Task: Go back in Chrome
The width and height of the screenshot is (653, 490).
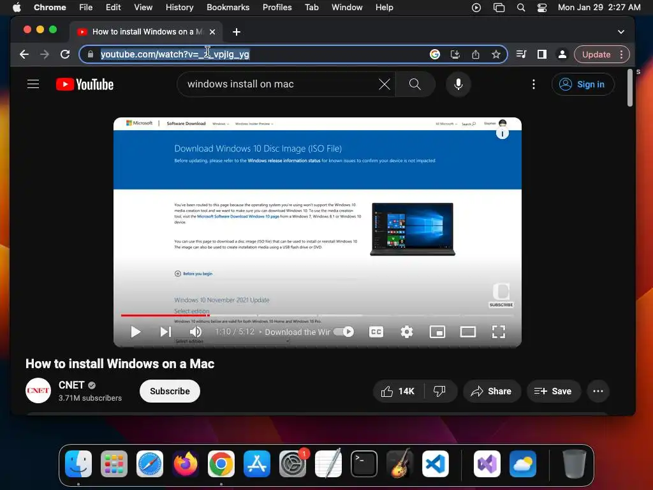Action: click(24, 54)
